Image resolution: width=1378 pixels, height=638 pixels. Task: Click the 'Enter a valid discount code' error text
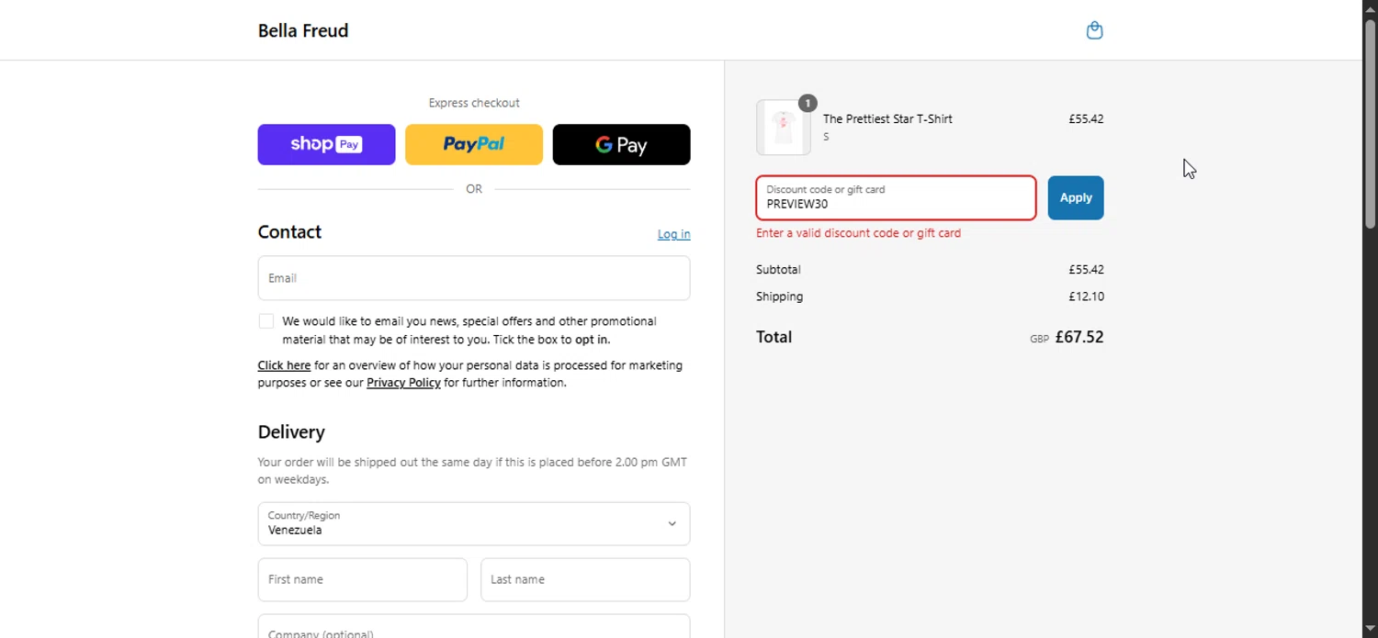tap(858, 233)
